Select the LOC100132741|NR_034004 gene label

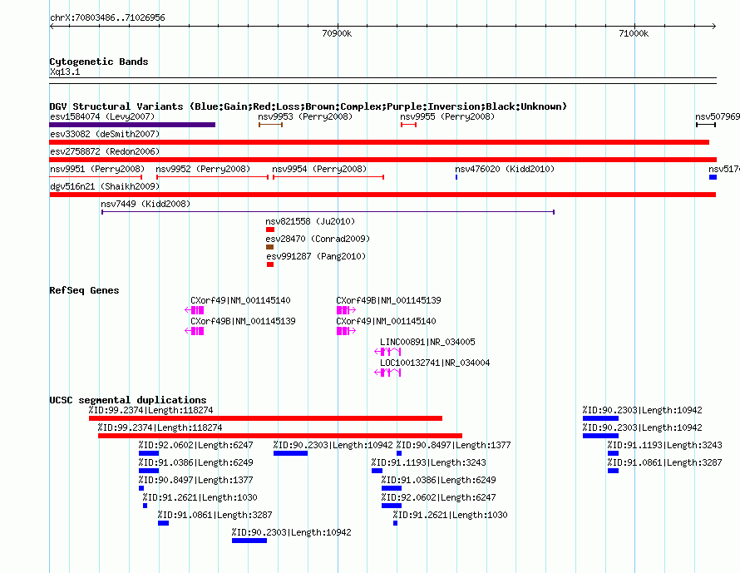435,363
